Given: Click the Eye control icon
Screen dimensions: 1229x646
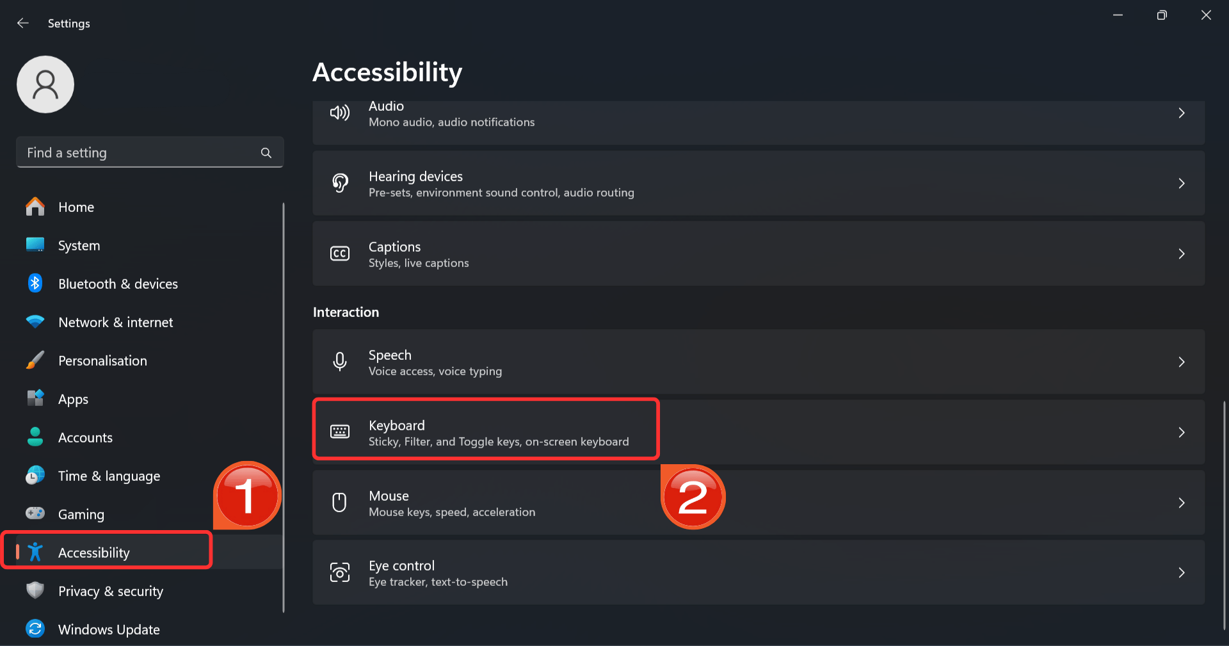Looking at the screenshot, I should click(x=340, y=572).
